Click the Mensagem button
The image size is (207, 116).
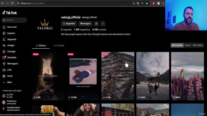[x=85, y=24]
